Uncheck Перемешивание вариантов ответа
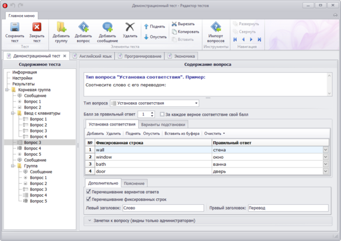 tap(88, 192)
